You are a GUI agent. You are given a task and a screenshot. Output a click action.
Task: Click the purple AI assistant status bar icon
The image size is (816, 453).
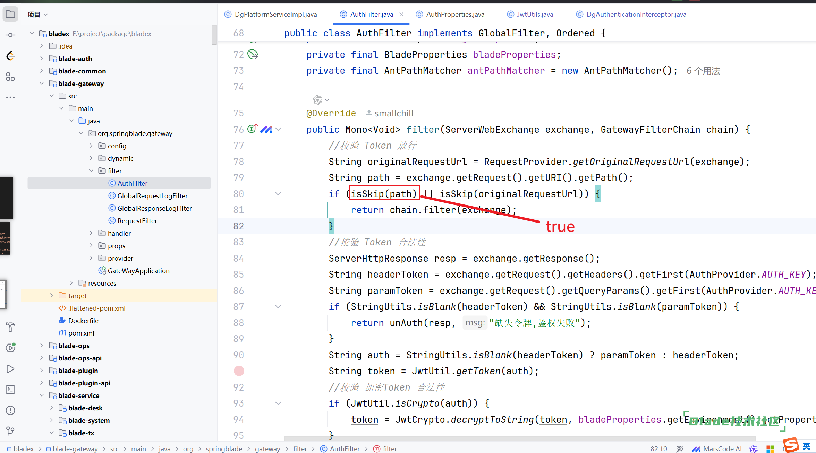click(753, 449)
